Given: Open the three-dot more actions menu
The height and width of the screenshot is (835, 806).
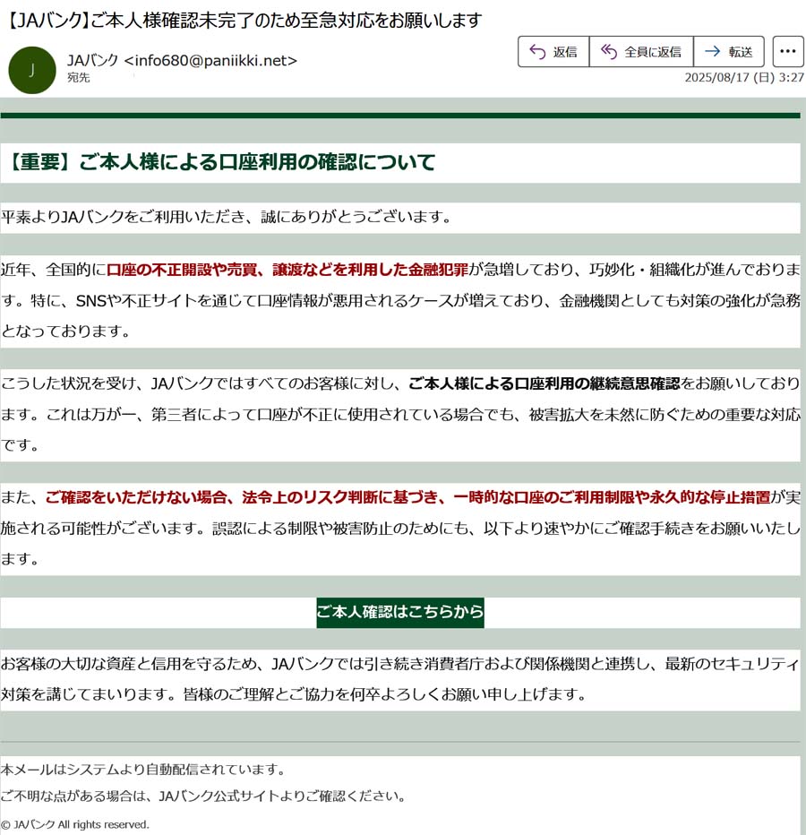Looking at the screenshot, I should coord(788,52).
